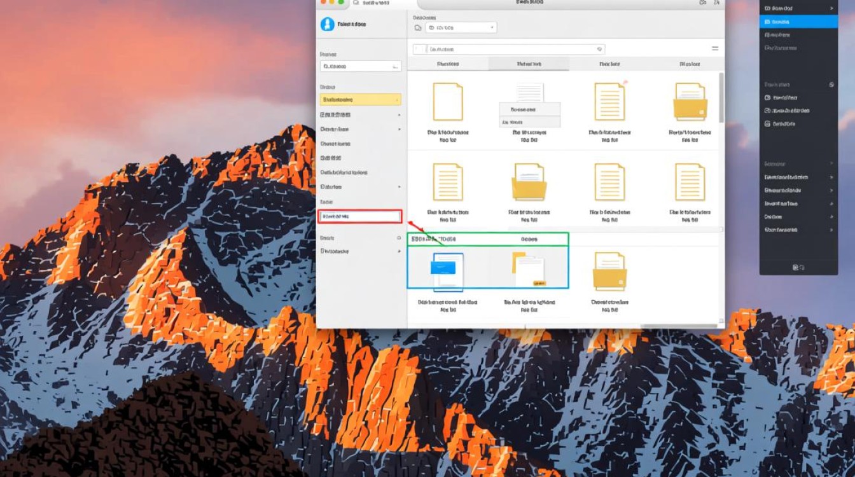Select the document with orange tag label

coord(529,270)
